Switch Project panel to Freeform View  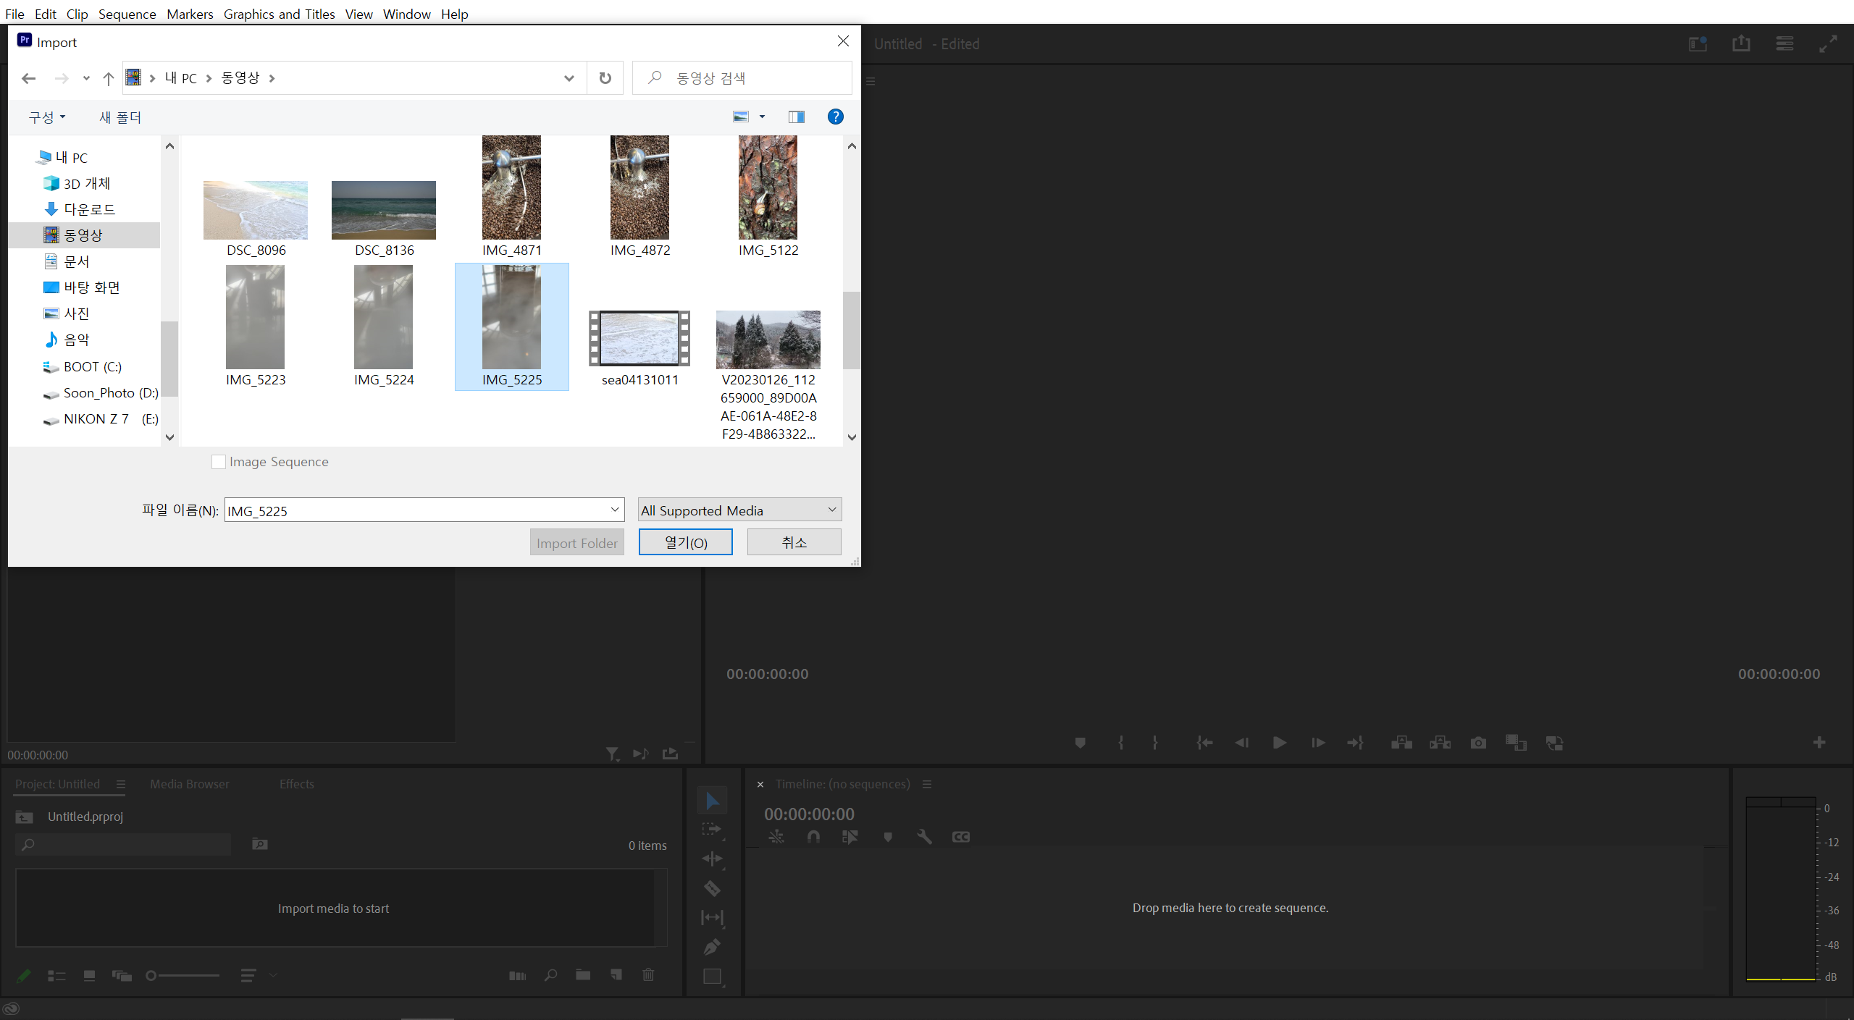click(x=122, y=976)
